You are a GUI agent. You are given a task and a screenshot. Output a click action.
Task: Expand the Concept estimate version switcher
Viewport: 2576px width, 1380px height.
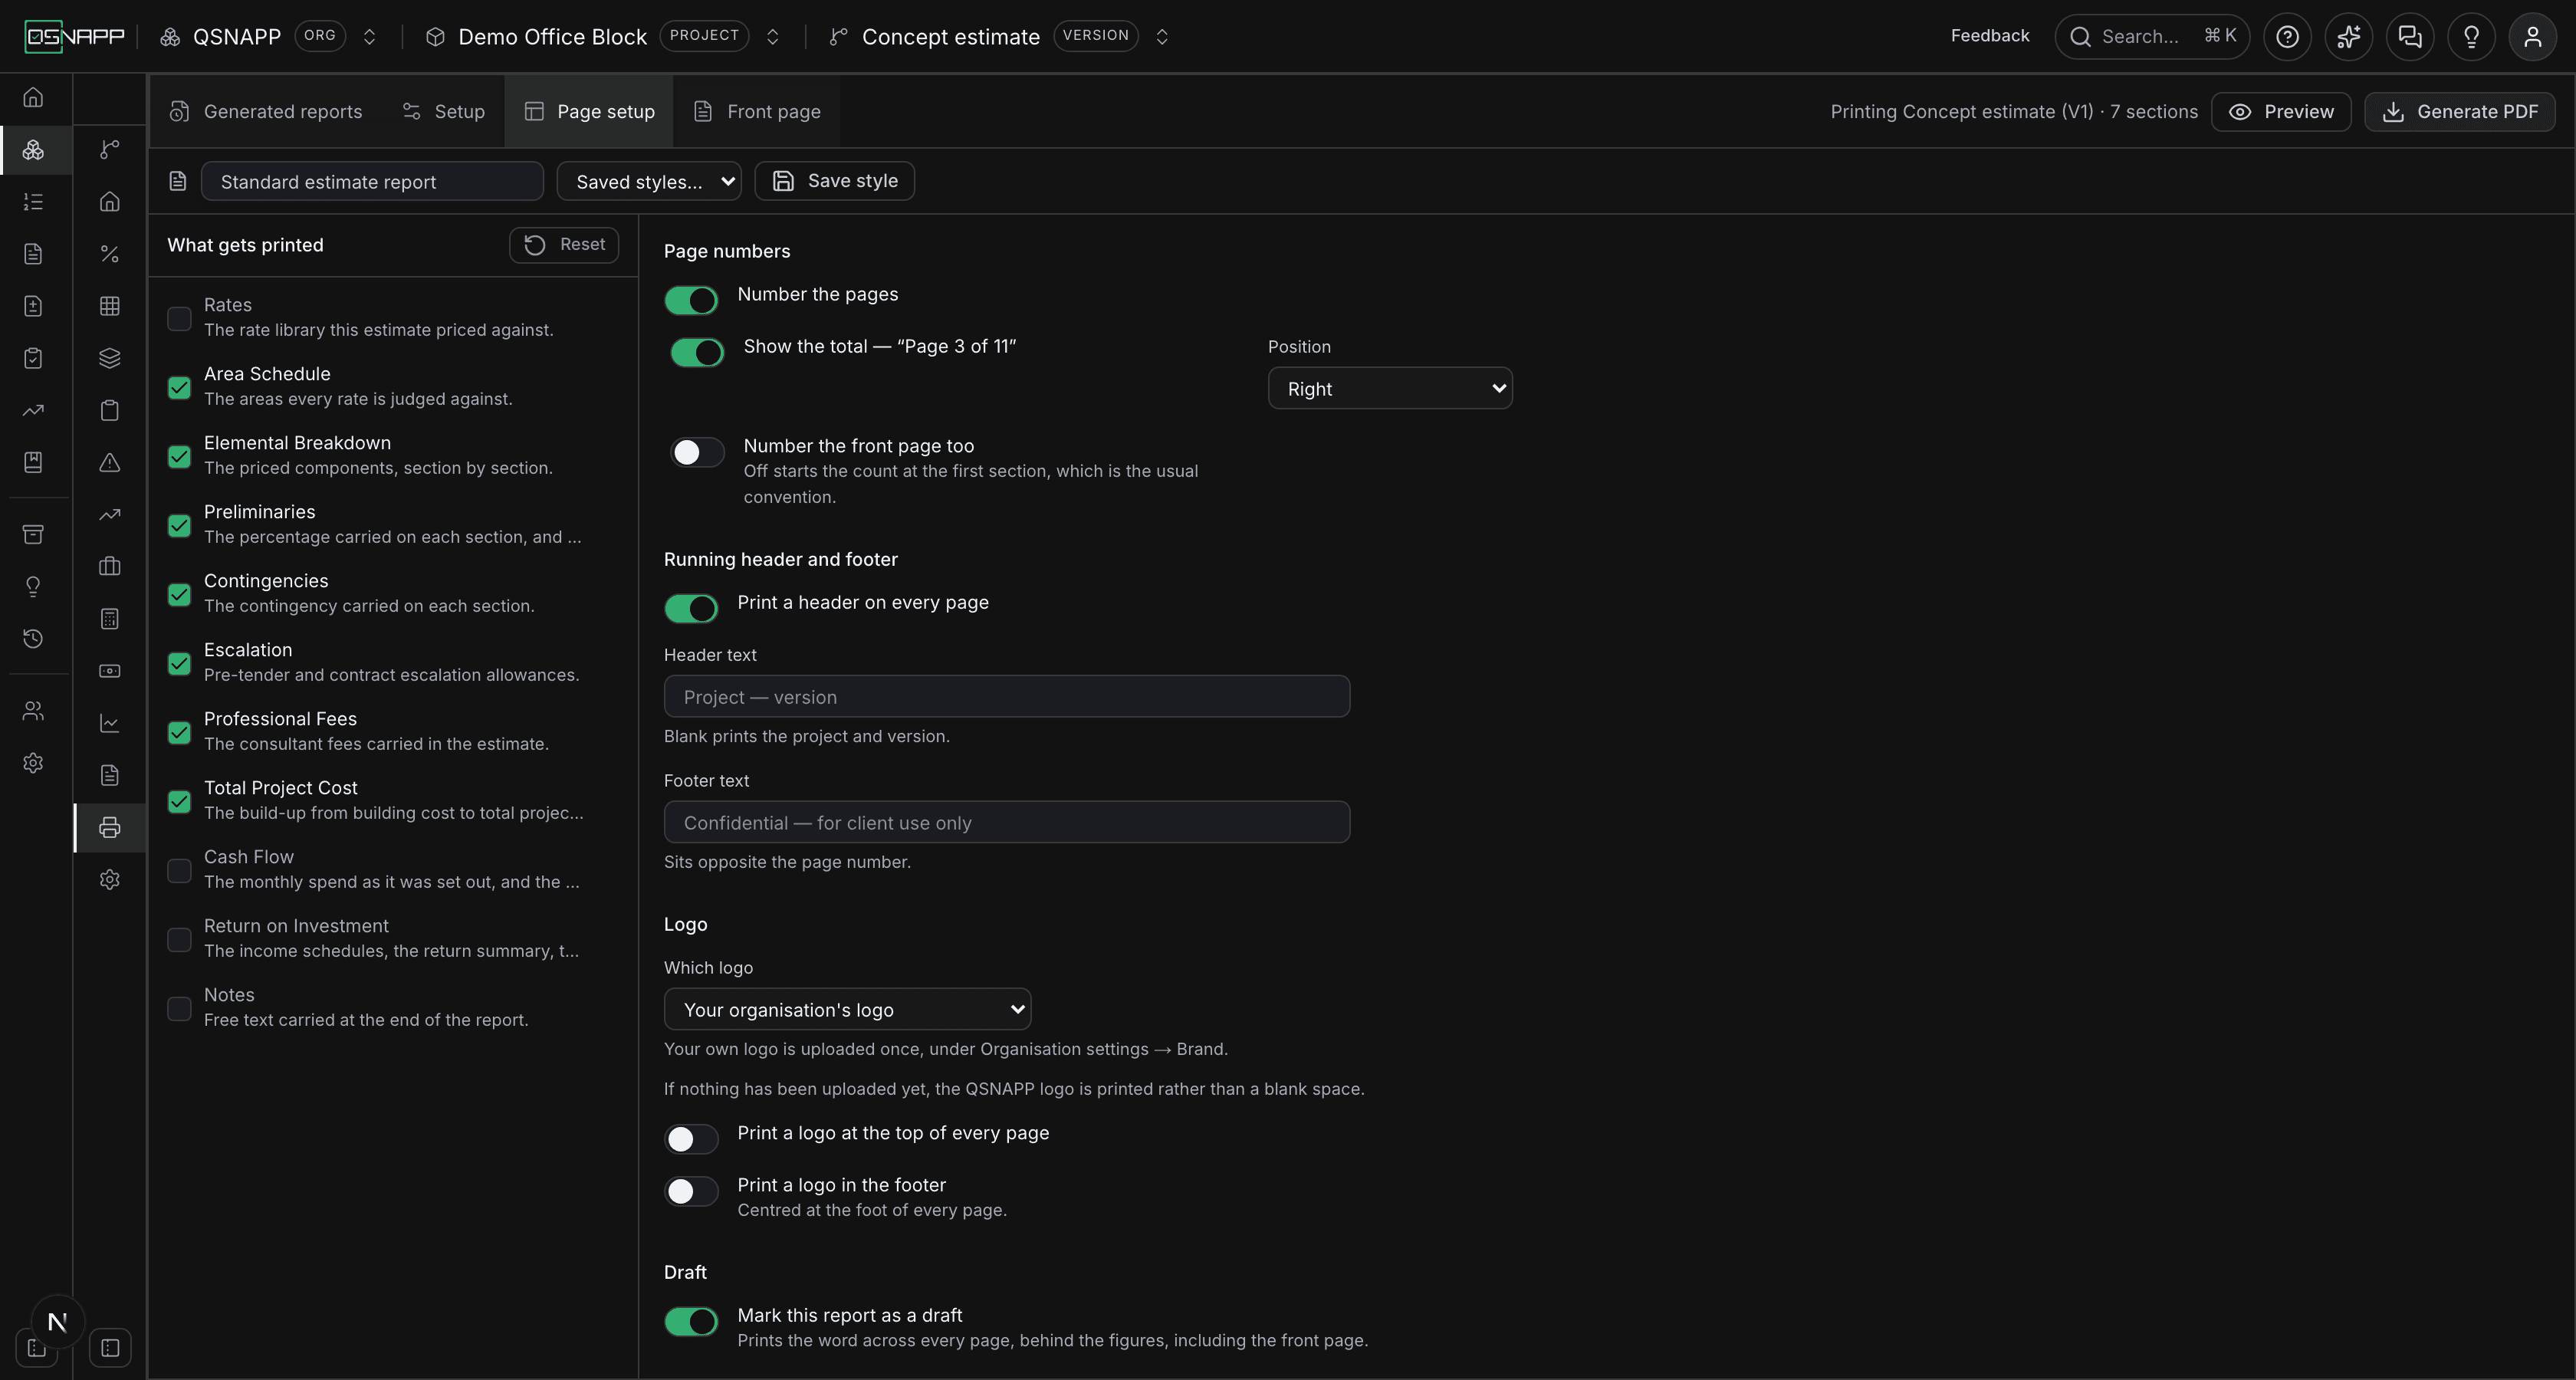[x=1161, y=37]
